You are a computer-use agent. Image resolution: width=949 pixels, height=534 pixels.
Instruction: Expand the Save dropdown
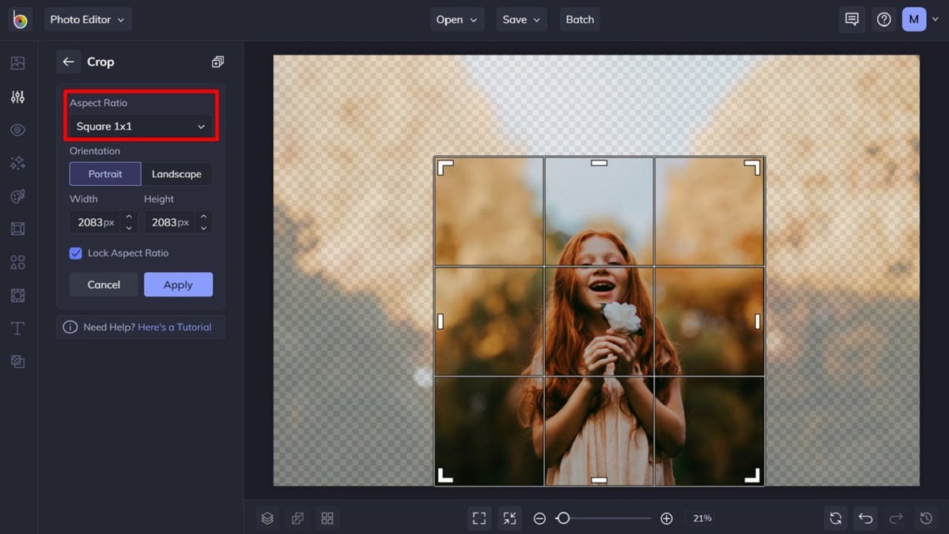(x=521, y=19)
